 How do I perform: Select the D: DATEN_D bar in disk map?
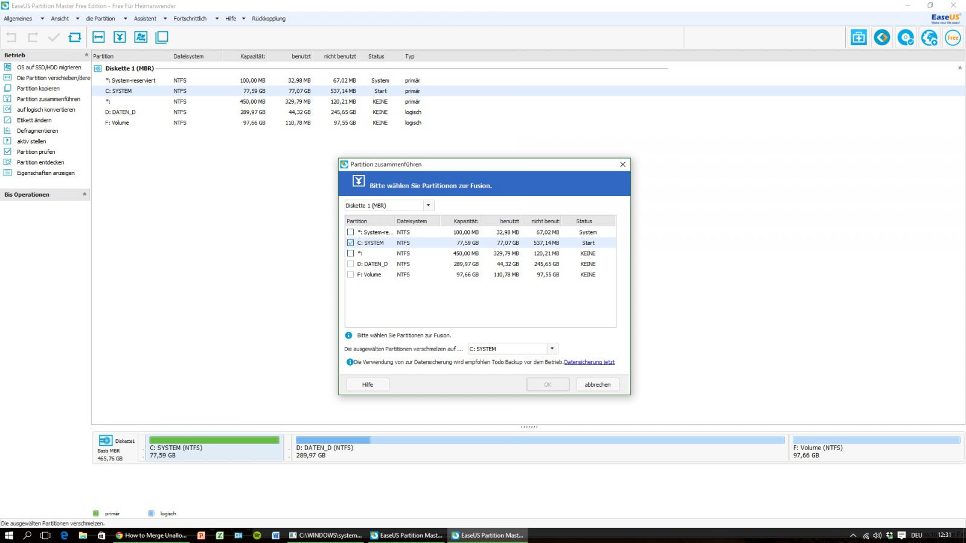(x=540, y=448)
